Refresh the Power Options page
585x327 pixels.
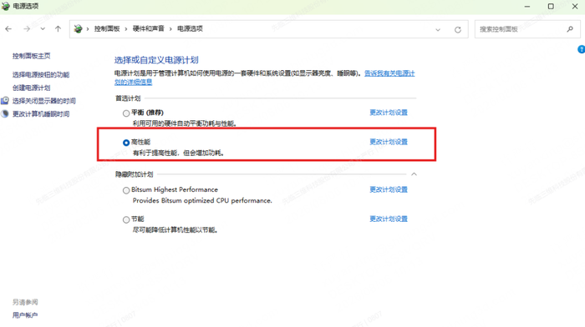(458, 29)
